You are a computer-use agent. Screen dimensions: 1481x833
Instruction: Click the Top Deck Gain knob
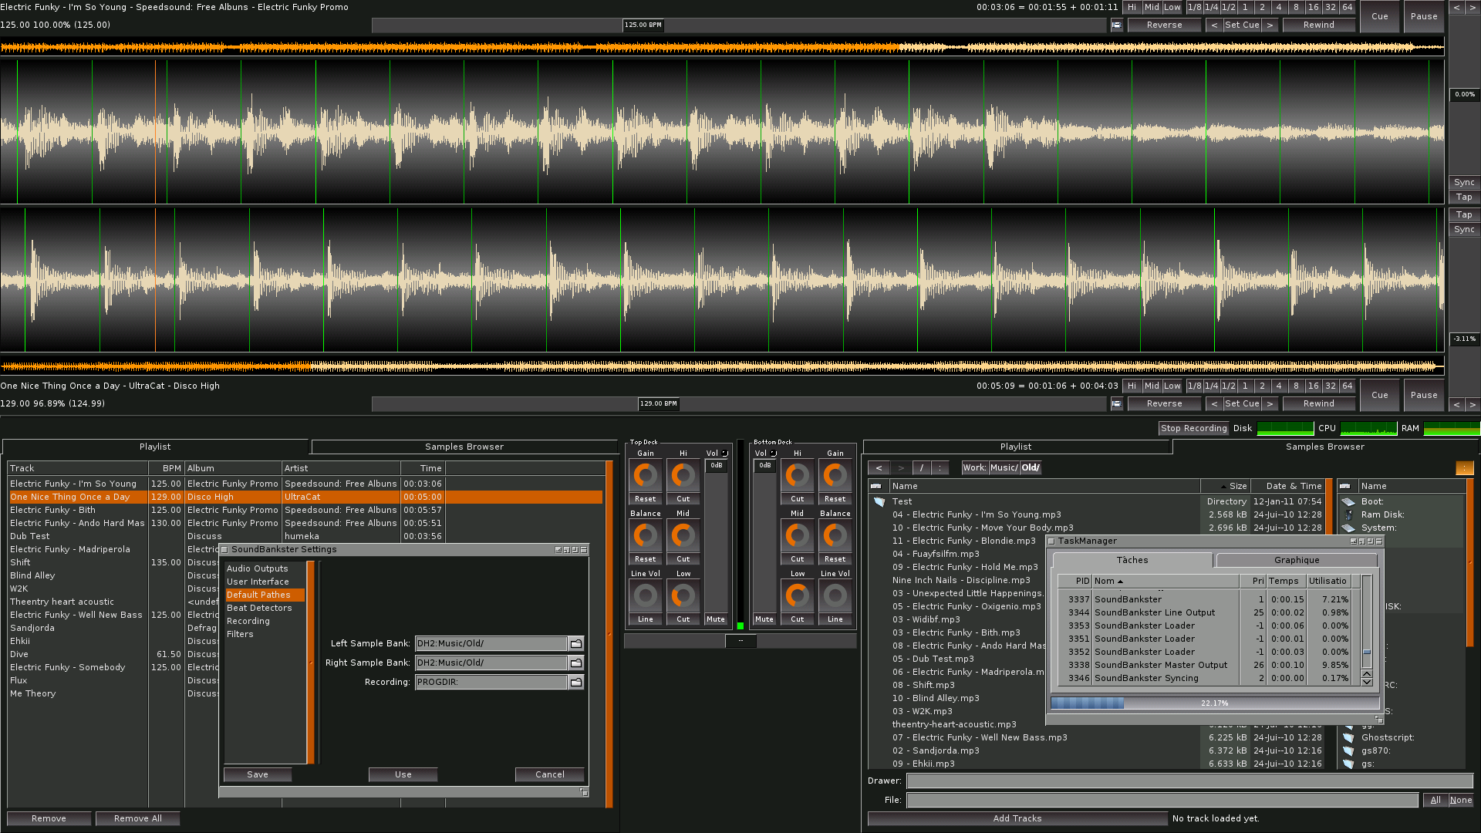(645, 476)
